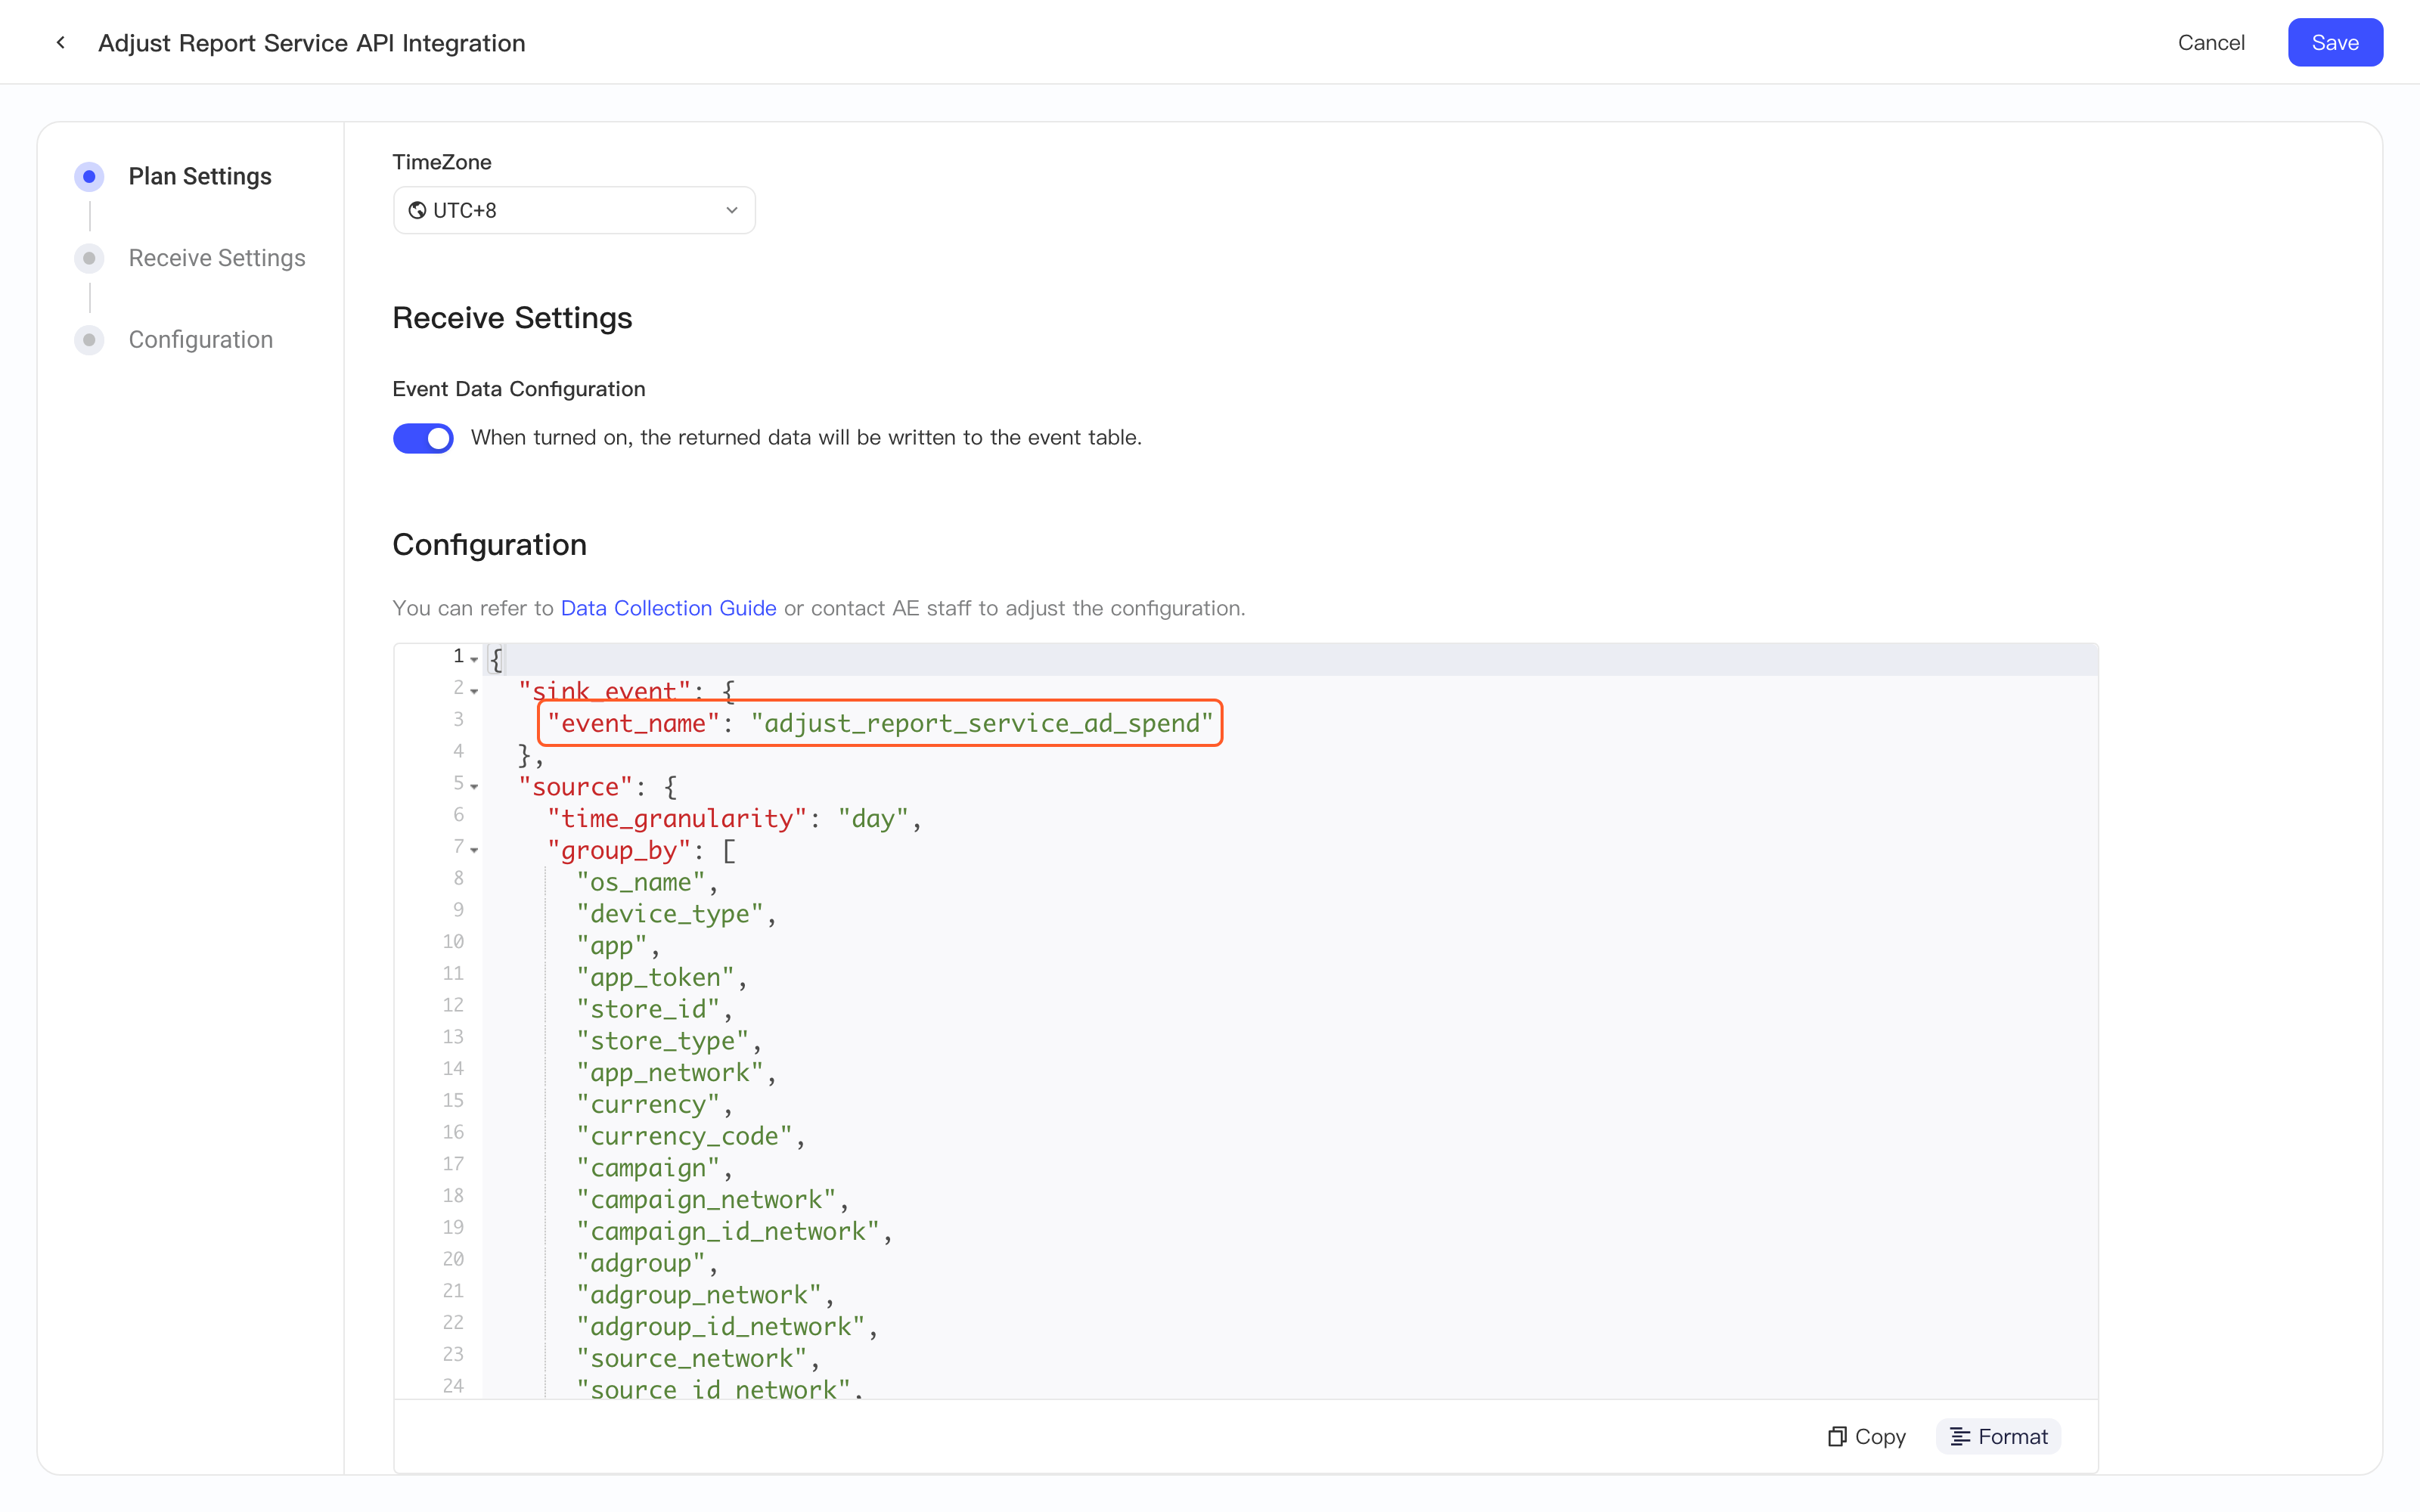
Task: Click the Cancel button
Action: tap(2211, 43)
